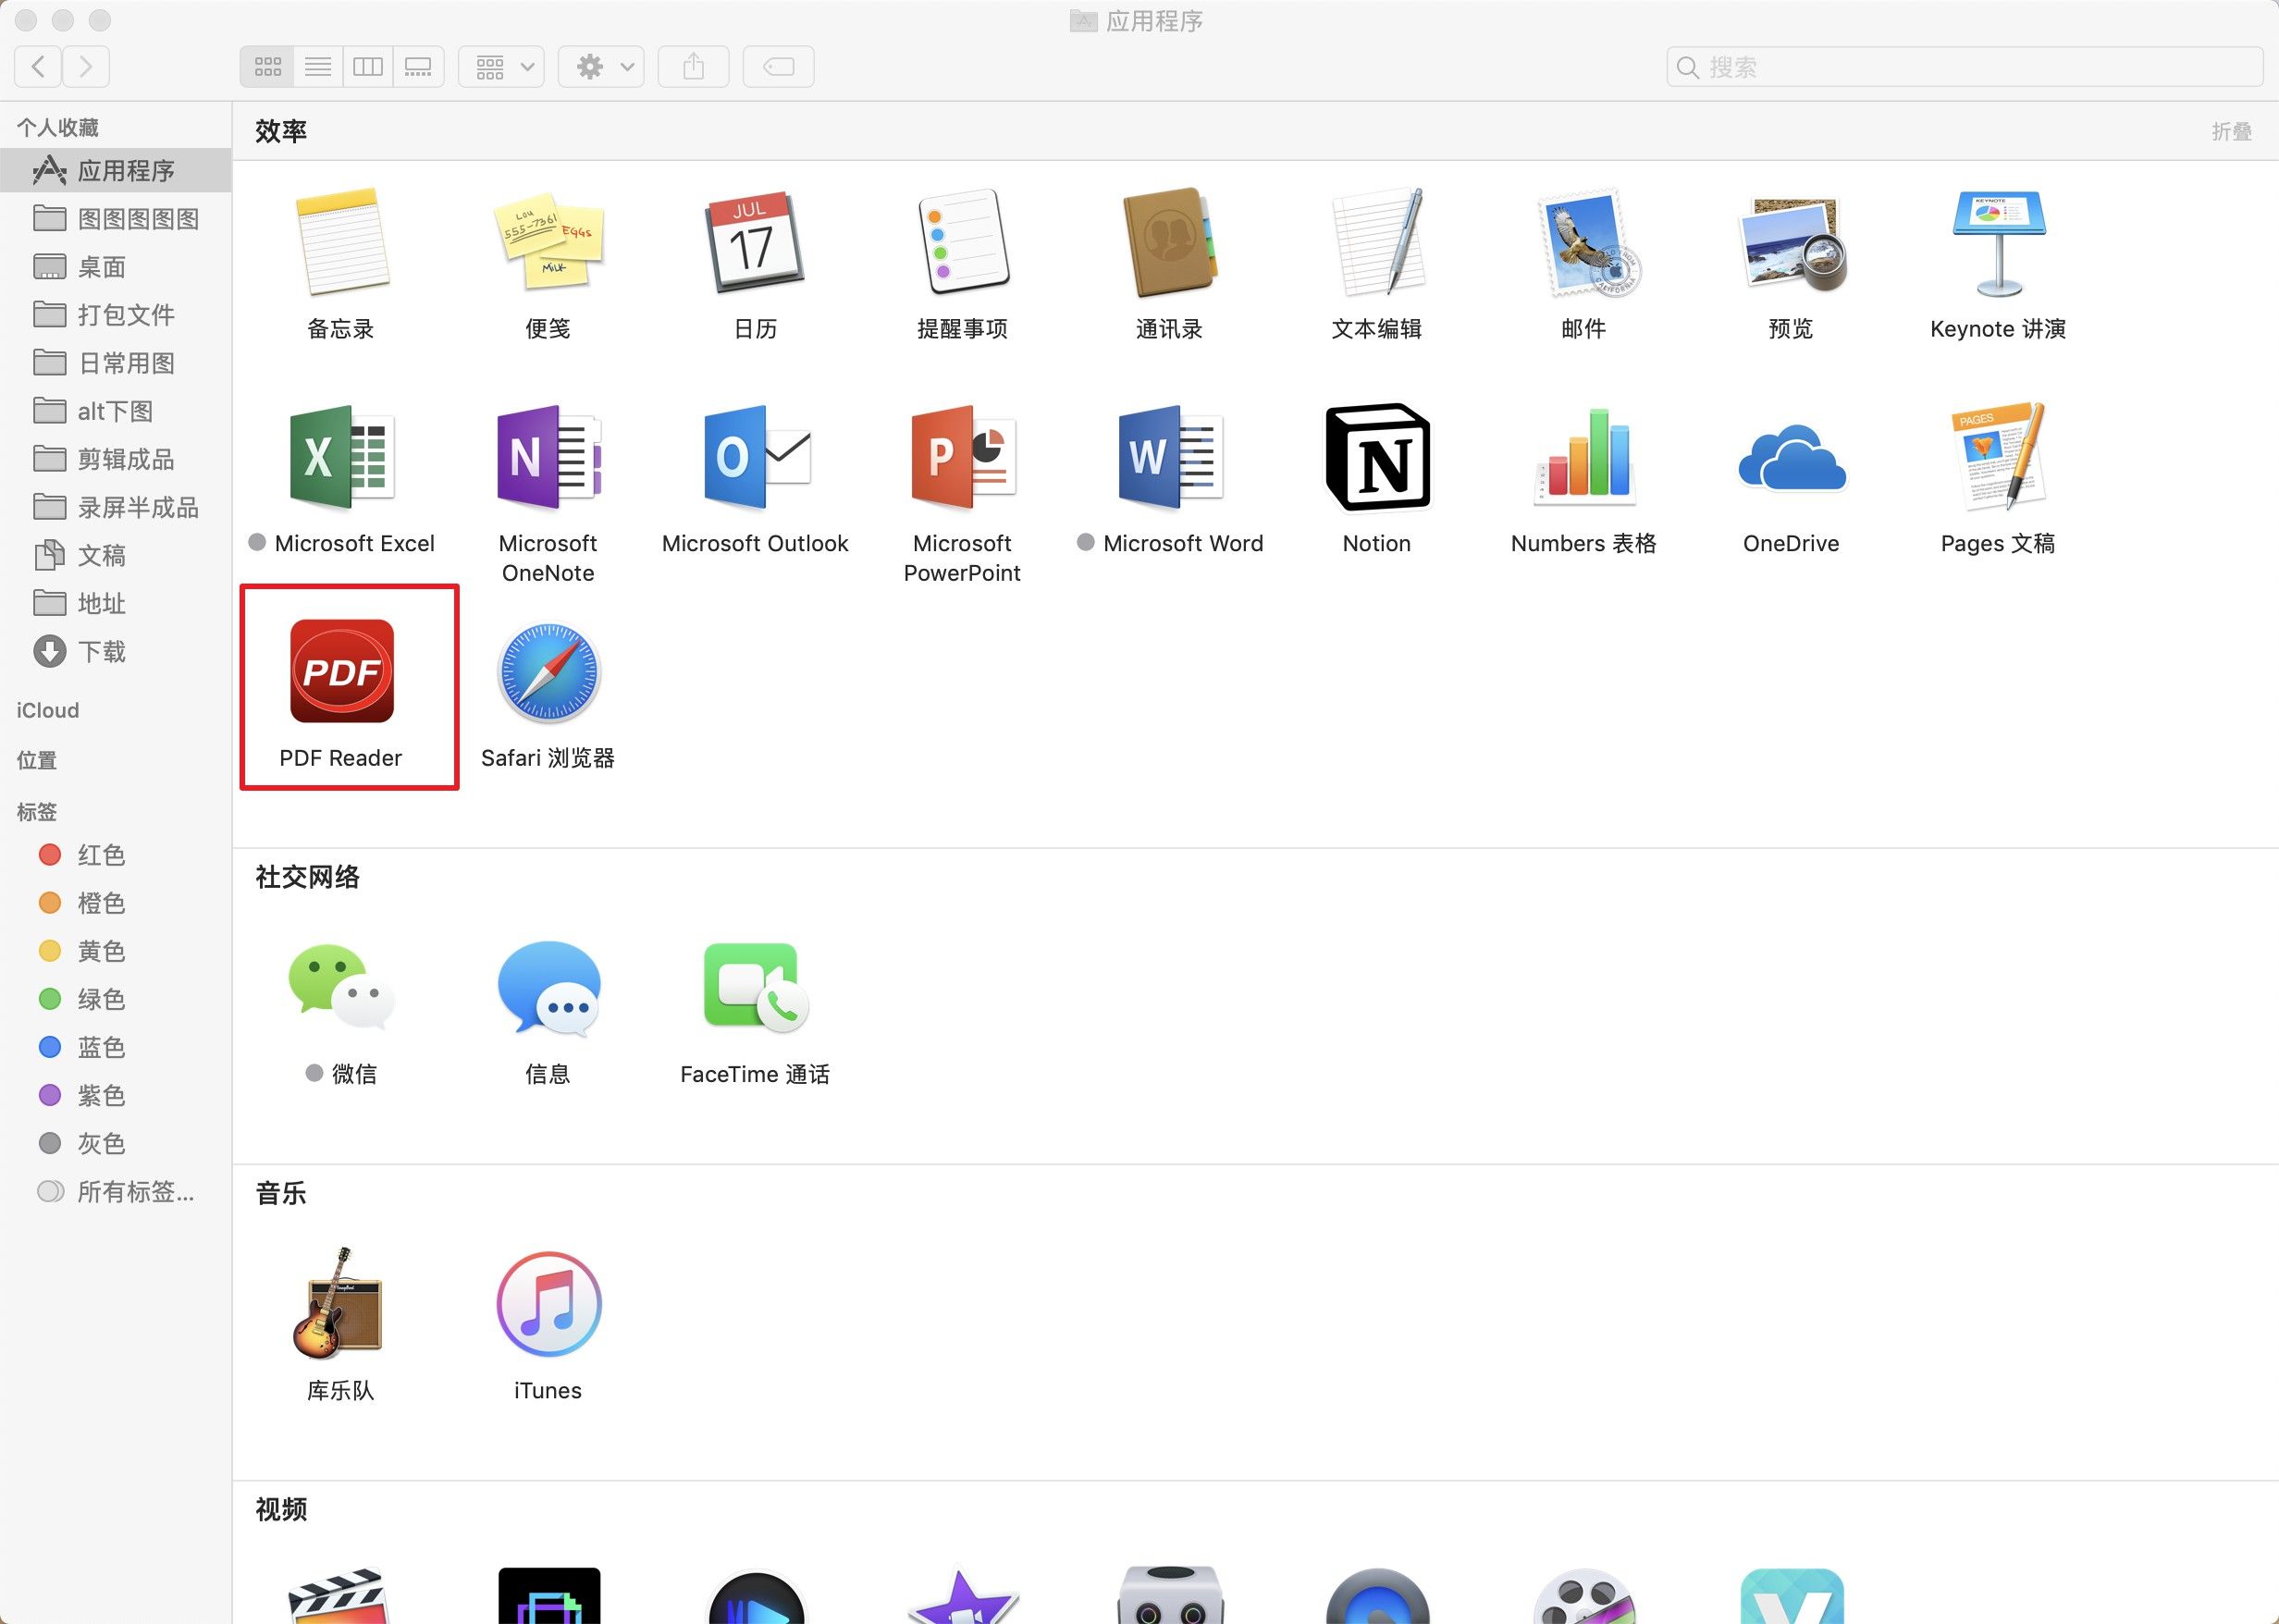
Task: Select the Microsoft Outlook icon
Action: click(x=755, y=457)
